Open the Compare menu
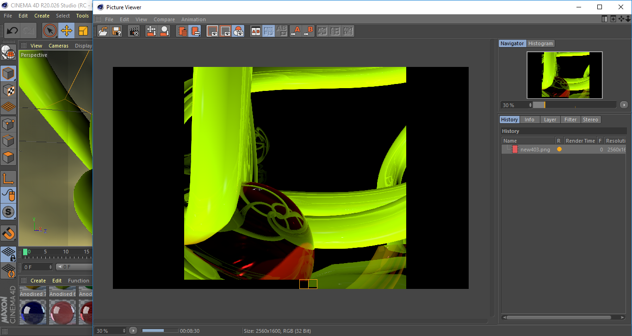 tap(164, 19)
